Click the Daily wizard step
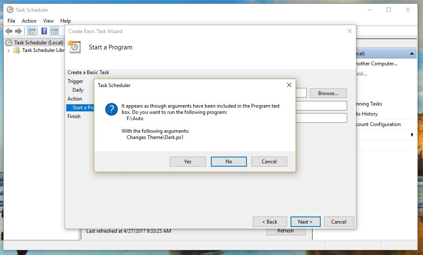Viewport: 423px width, 255px height. (78, 90)
